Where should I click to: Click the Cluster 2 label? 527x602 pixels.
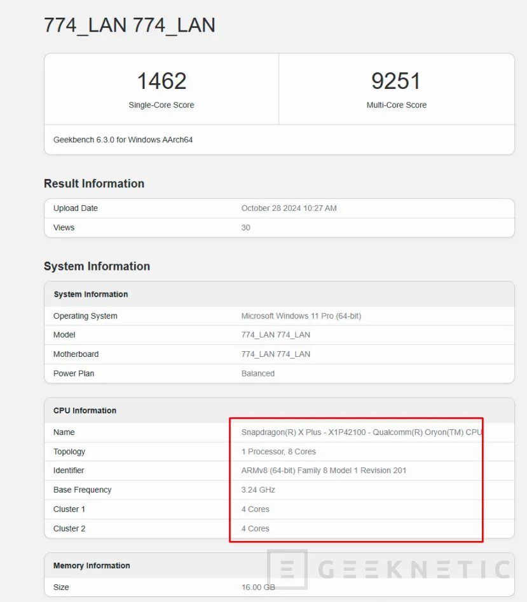(69, 529)
